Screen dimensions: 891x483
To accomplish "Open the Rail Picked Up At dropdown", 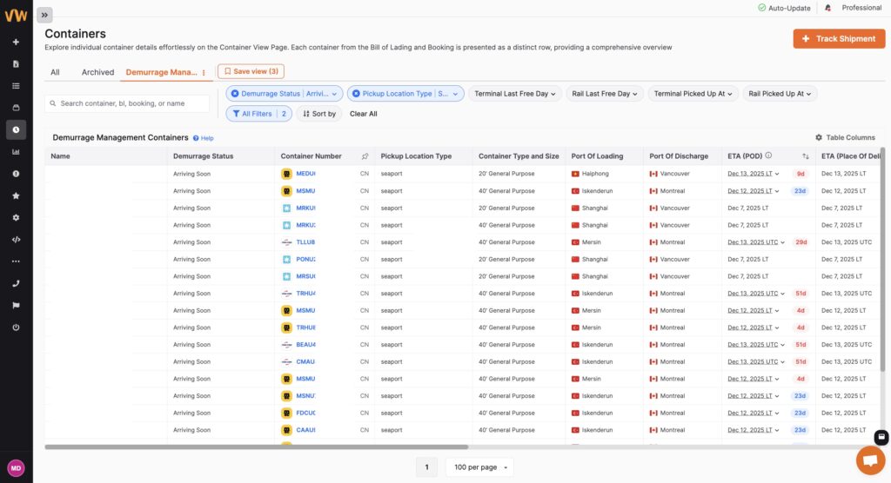I will click(781, 94).
